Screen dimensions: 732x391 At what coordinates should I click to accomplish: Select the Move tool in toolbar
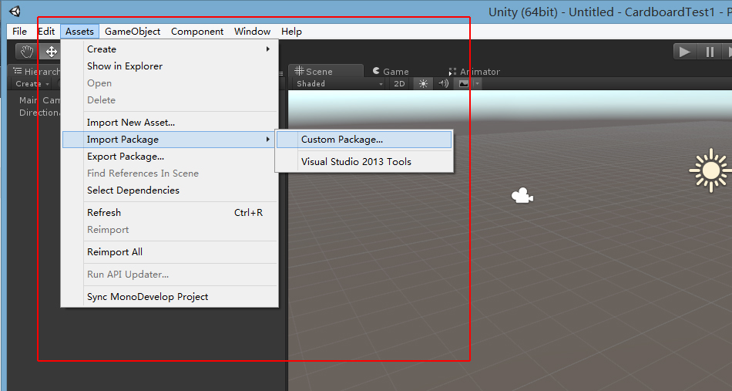pos(50,52)
